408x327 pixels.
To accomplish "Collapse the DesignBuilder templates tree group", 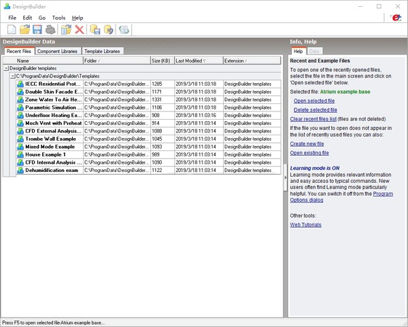I will point(6,69).
